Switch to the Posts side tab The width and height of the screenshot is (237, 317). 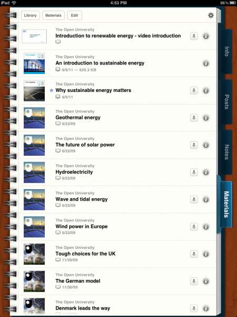pos(226,102)
